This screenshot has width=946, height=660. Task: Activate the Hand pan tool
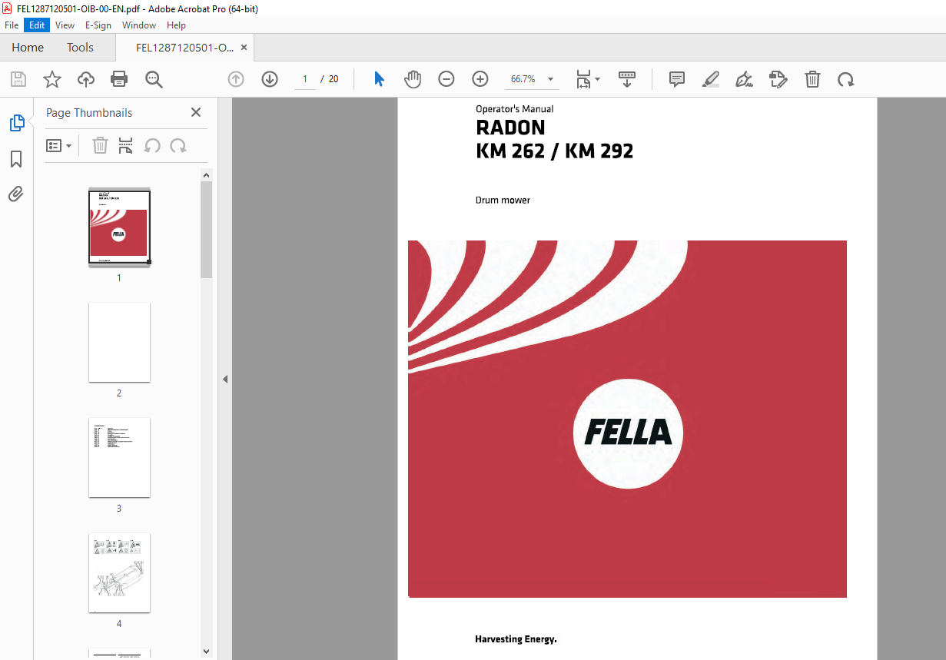413,79
